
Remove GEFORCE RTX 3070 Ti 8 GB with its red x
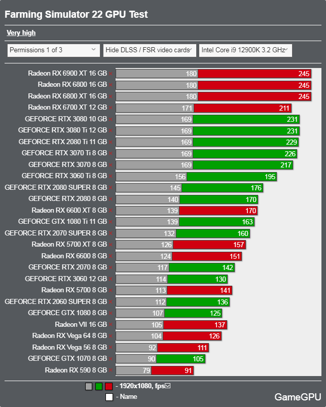pyautogui.click(x=111, y=153)
